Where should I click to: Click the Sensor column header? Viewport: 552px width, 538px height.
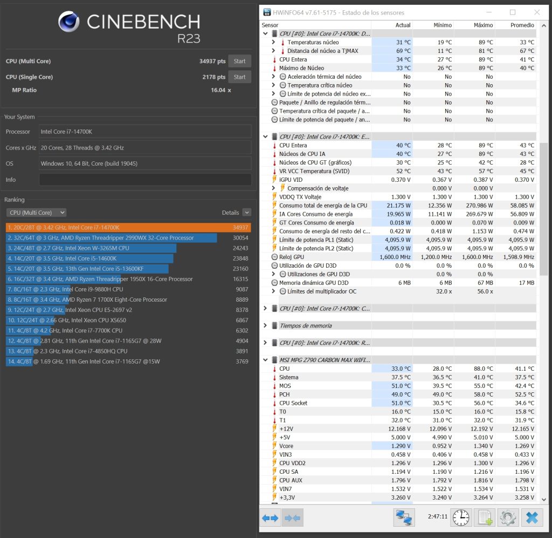click(270, 25)
